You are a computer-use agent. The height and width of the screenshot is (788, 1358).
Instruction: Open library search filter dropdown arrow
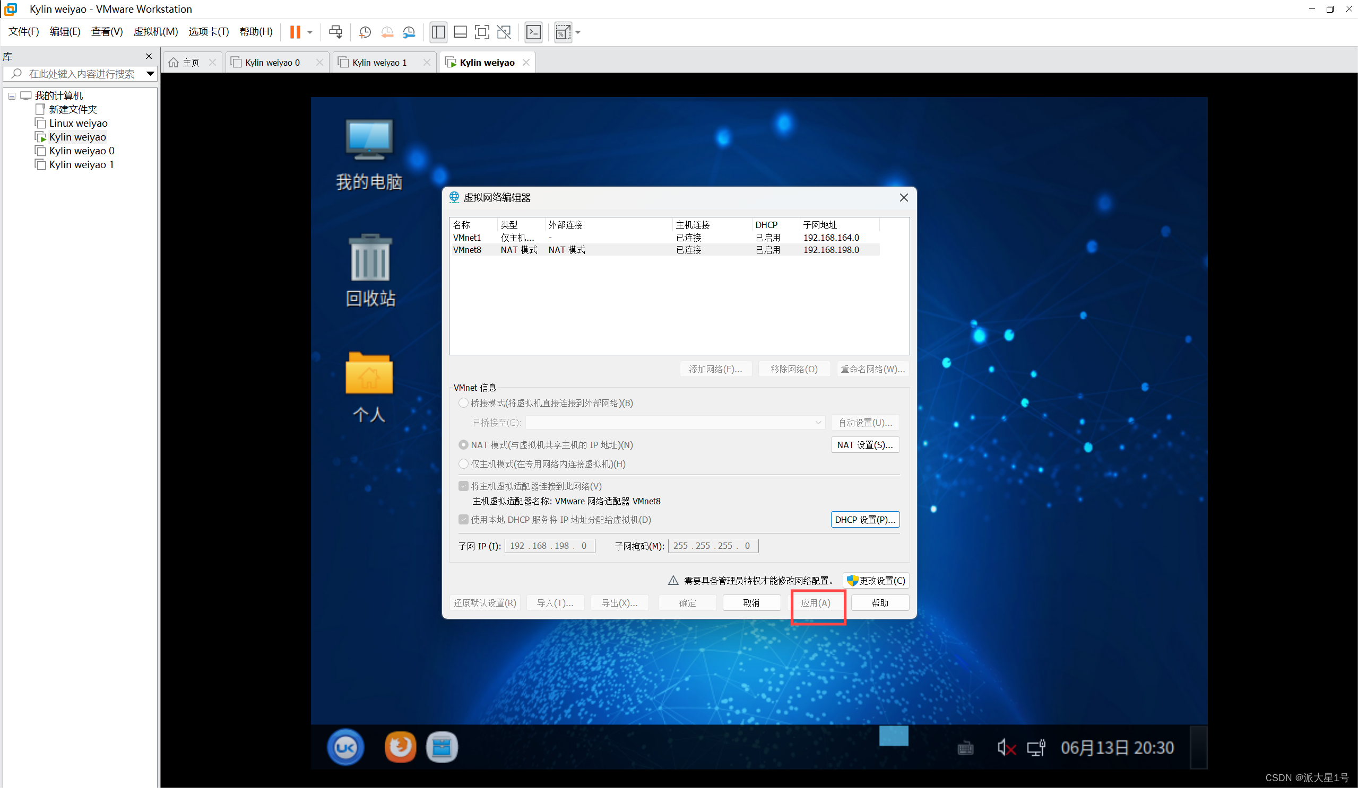(150, 74)
